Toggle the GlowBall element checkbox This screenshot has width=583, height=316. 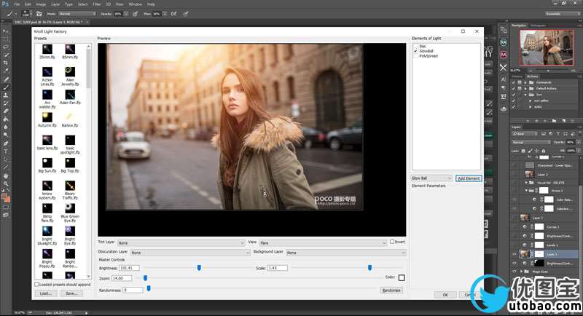[416, 52]
